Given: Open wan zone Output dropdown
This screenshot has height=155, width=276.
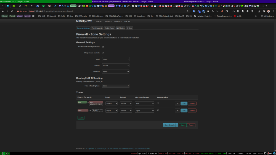Looking at the screenshot, I should pos(126,111).
